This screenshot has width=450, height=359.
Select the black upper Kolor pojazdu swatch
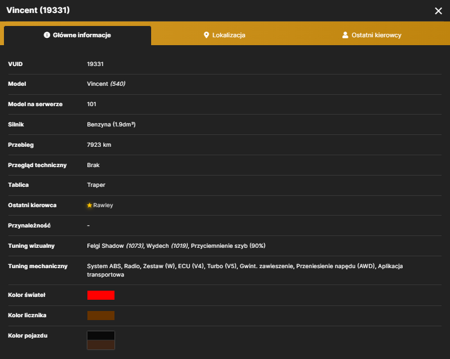[101, 336]
